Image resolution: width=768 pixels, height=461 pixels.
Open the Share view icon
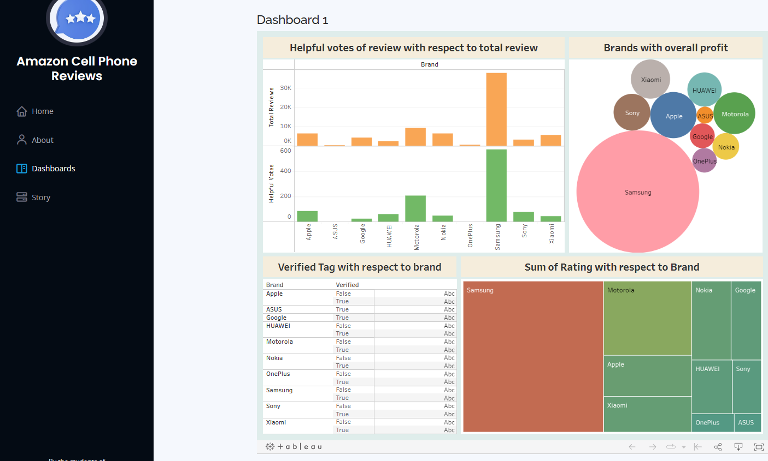point(718,446)
